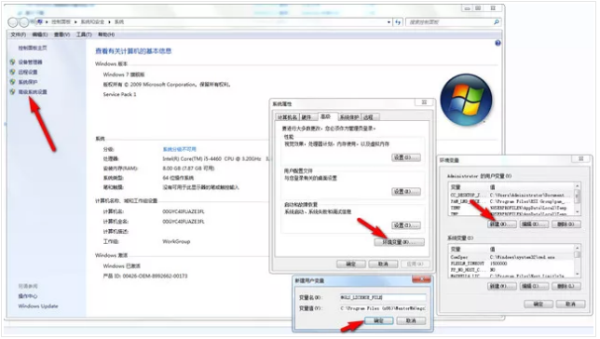Image resolution: width=600 pixels, height=339 pixels.
Task: Click 取消 in New User Variable dialog
Action: point(411,320)
